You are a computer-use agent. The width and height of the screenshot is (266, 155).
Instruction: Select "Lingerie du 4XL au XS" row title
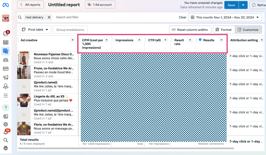pos(49,96)
